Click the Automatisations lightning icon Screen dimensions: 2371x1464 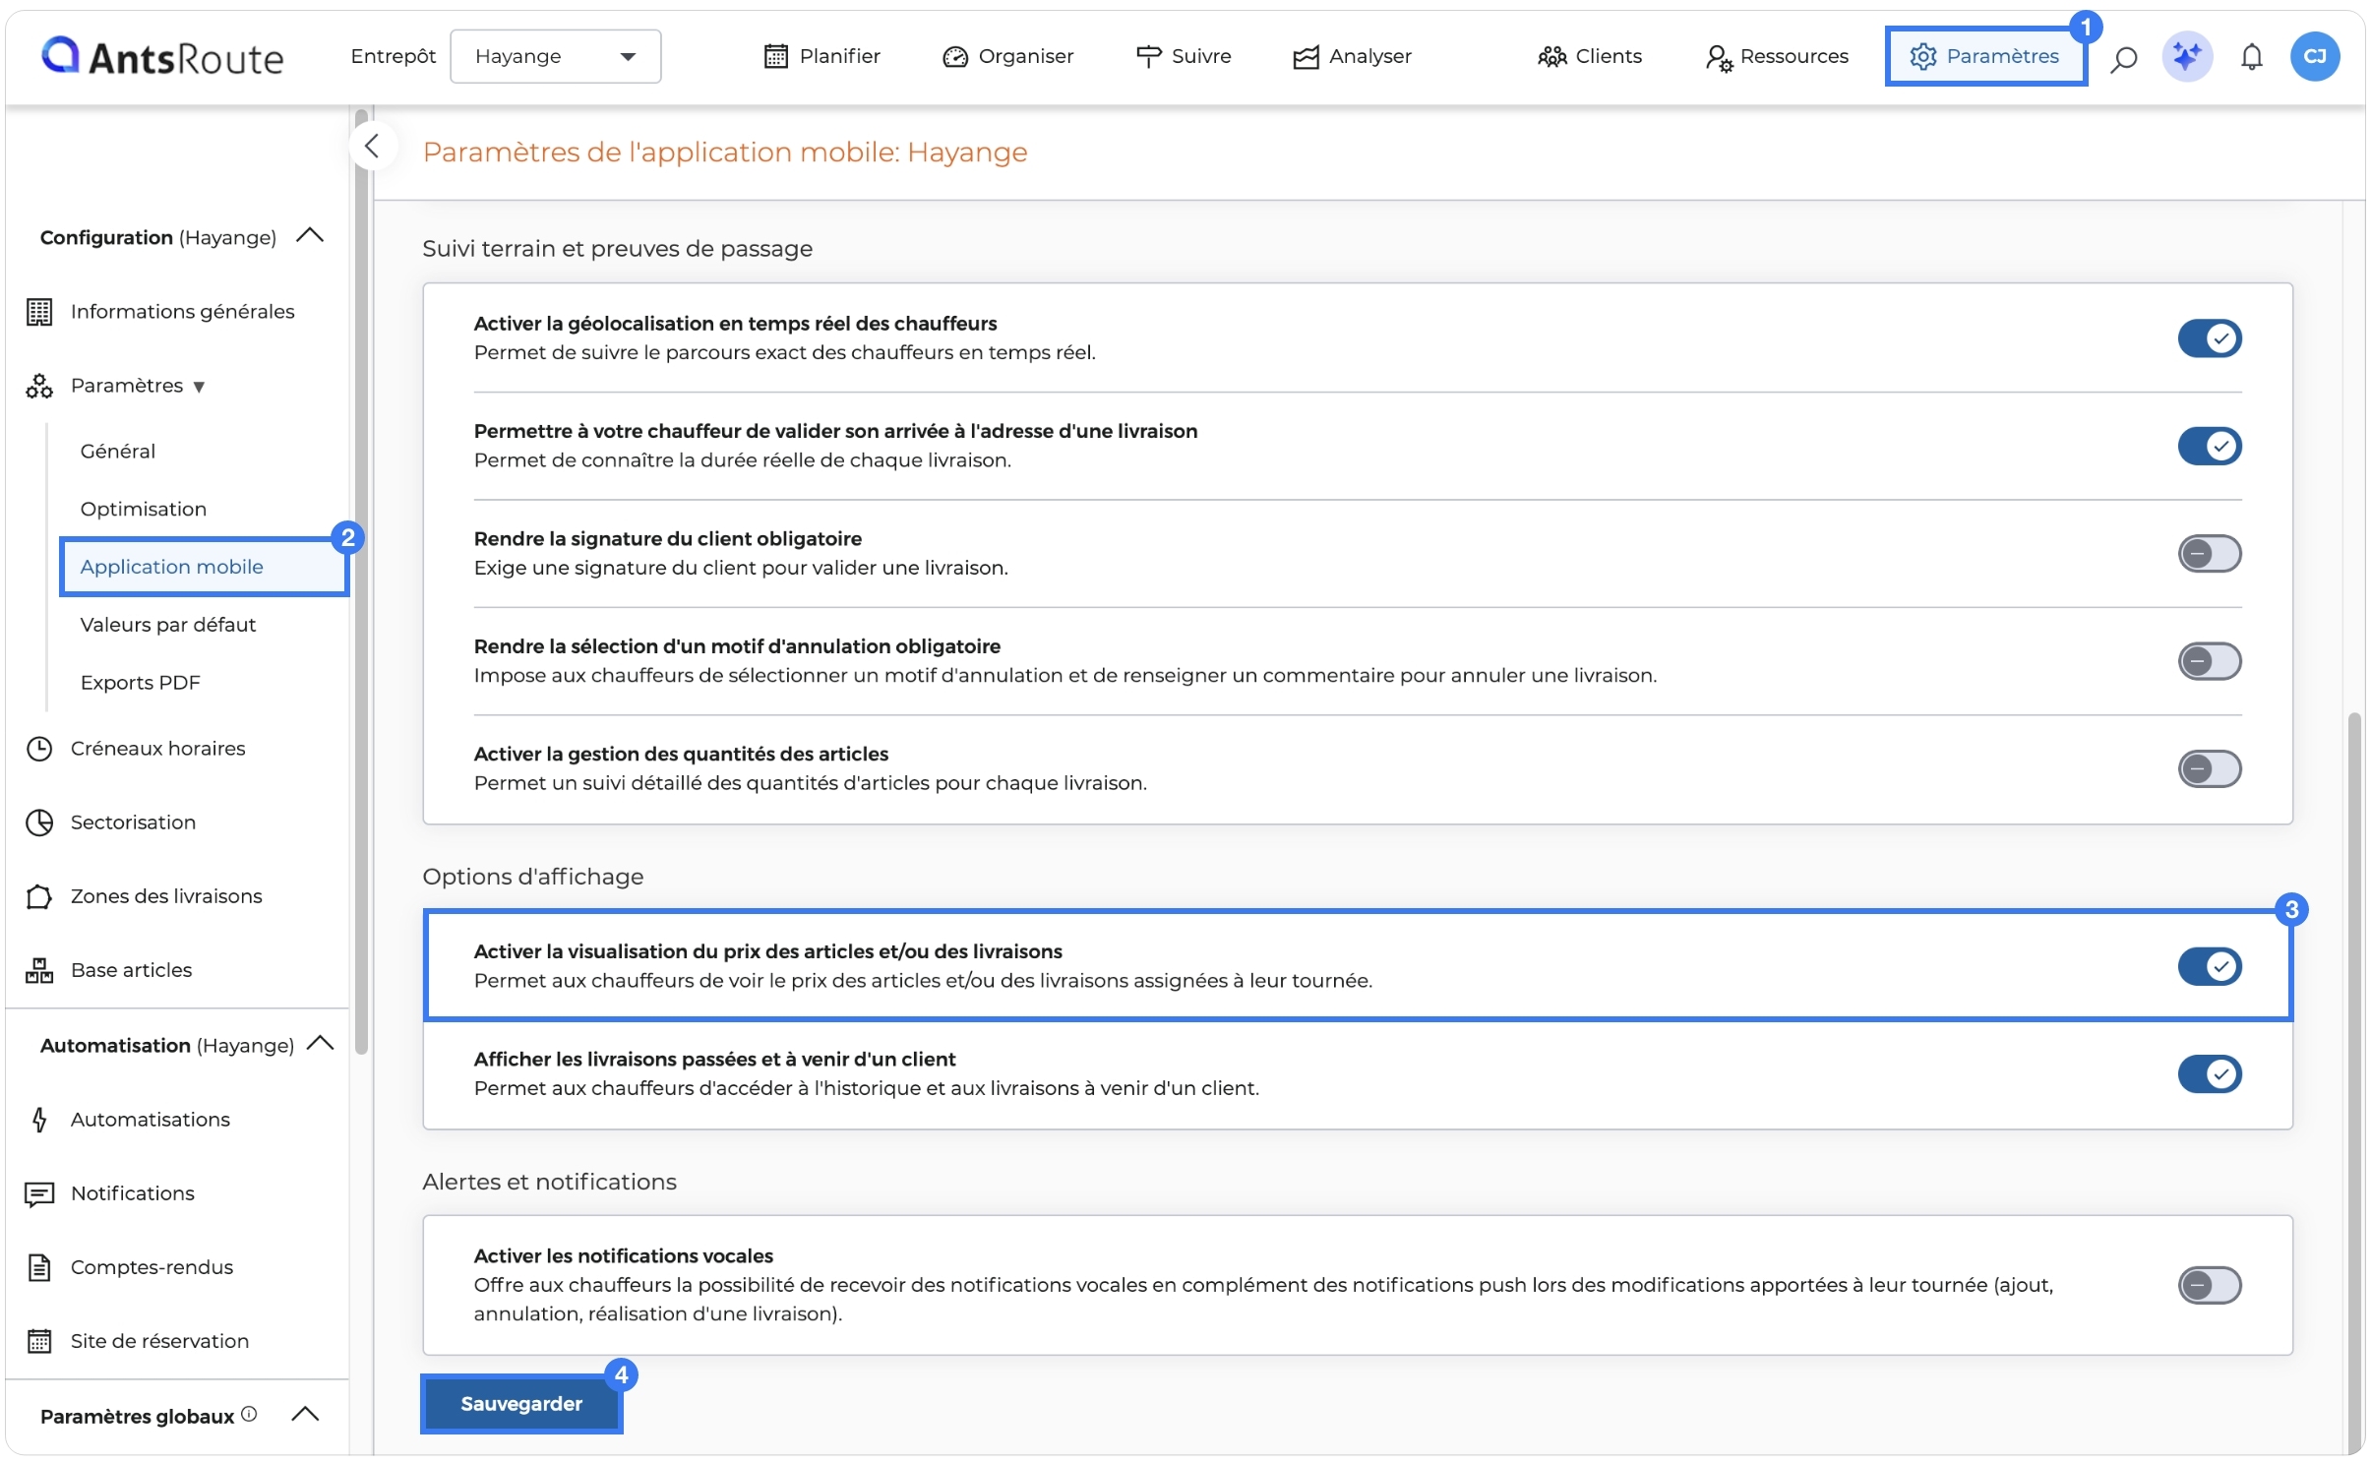(39, 1120)
